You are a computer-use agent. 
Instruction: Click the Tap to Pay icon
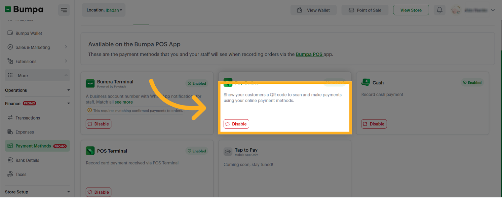(x=228, y=152)
